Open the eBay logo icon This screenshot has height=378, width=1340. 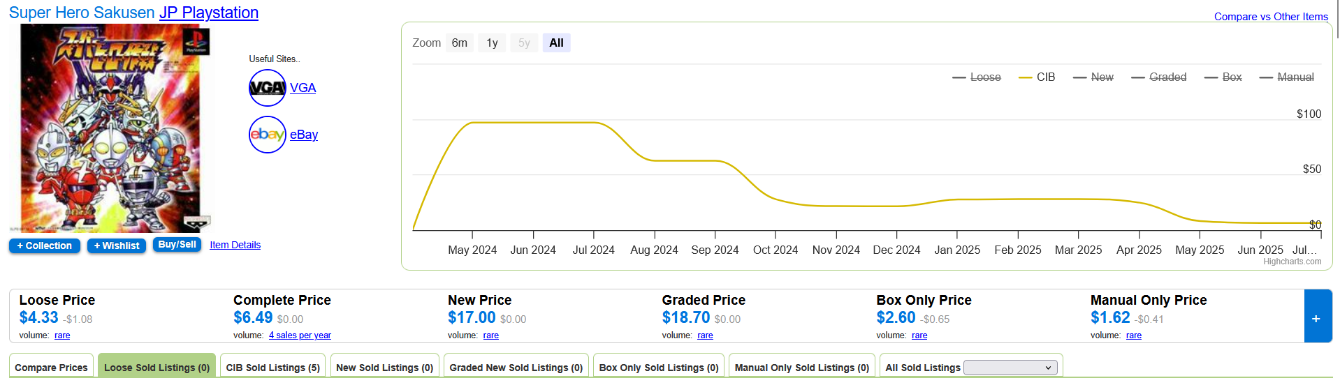268,135
